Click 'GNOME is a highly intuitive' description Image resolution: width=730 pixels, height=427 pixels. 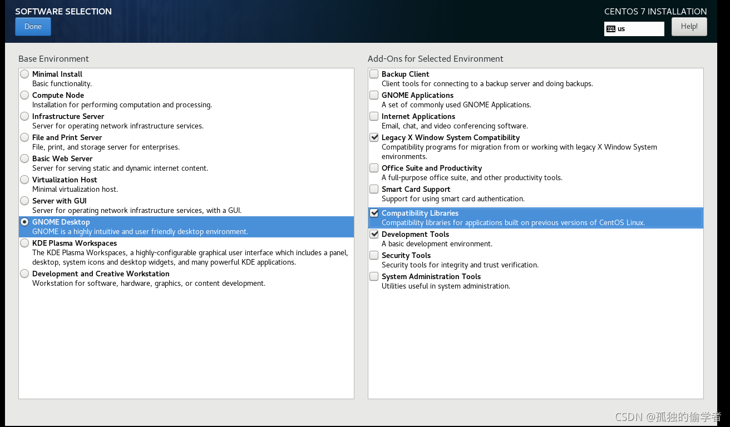140,232
